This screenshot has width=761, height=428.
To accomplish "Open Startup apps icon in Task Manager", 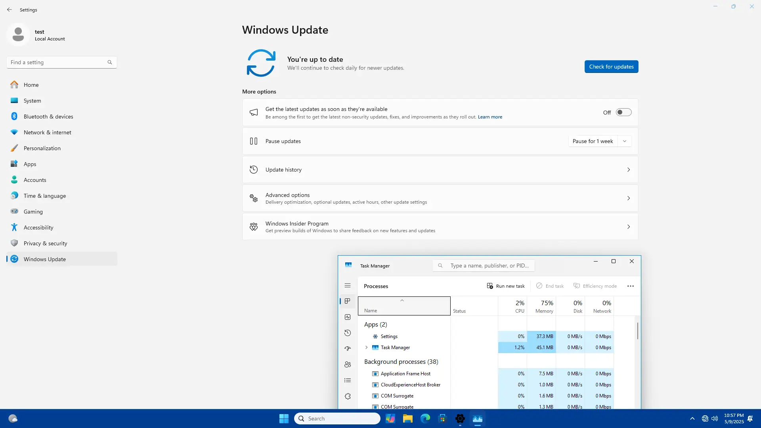I will tap(348, 349).
